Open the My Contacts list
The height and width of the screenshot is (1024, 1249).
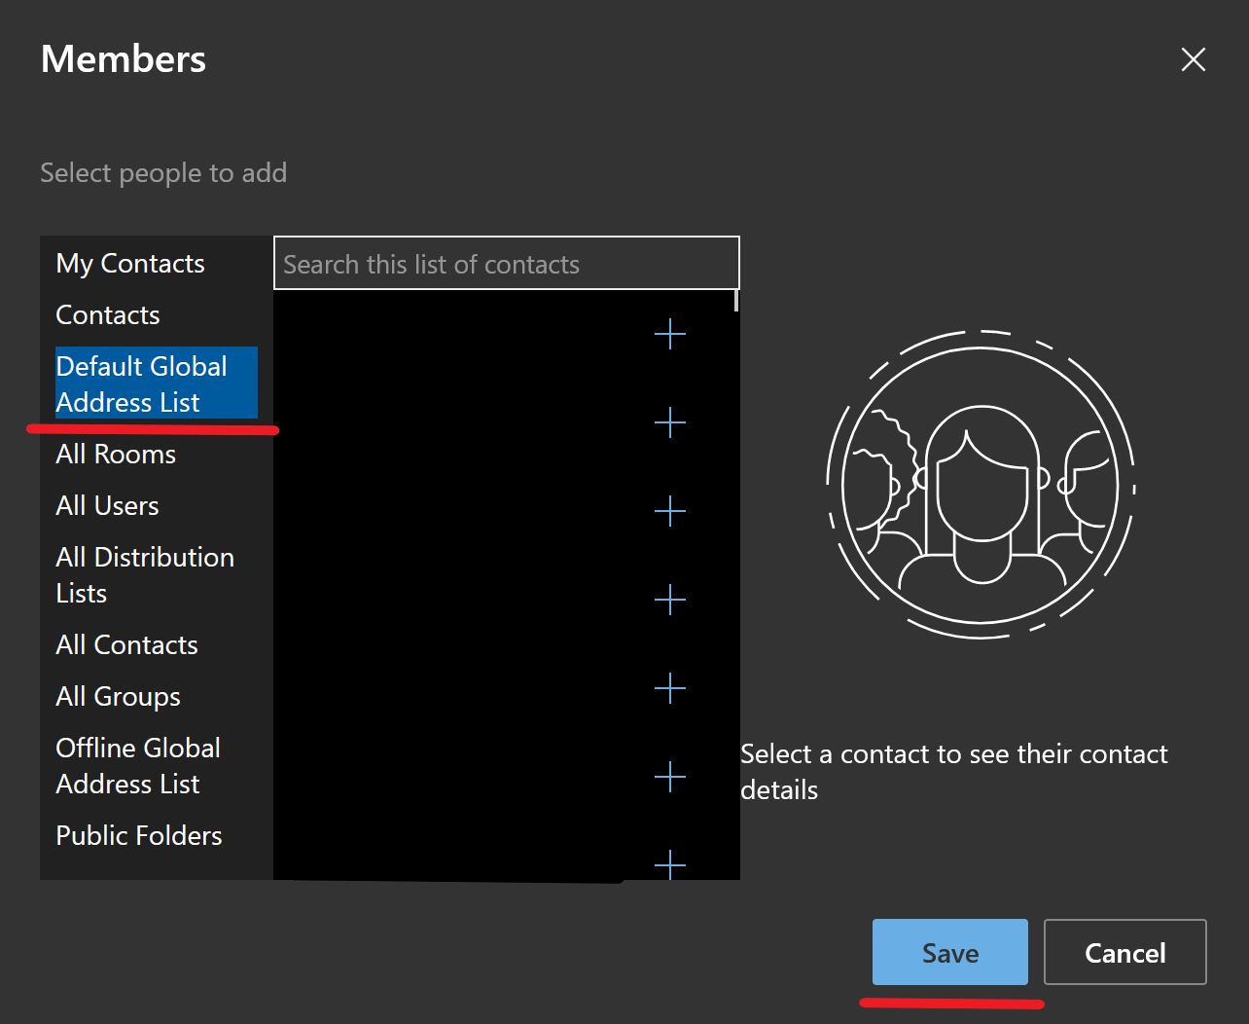pyautogui.click(x=130, y=264)
